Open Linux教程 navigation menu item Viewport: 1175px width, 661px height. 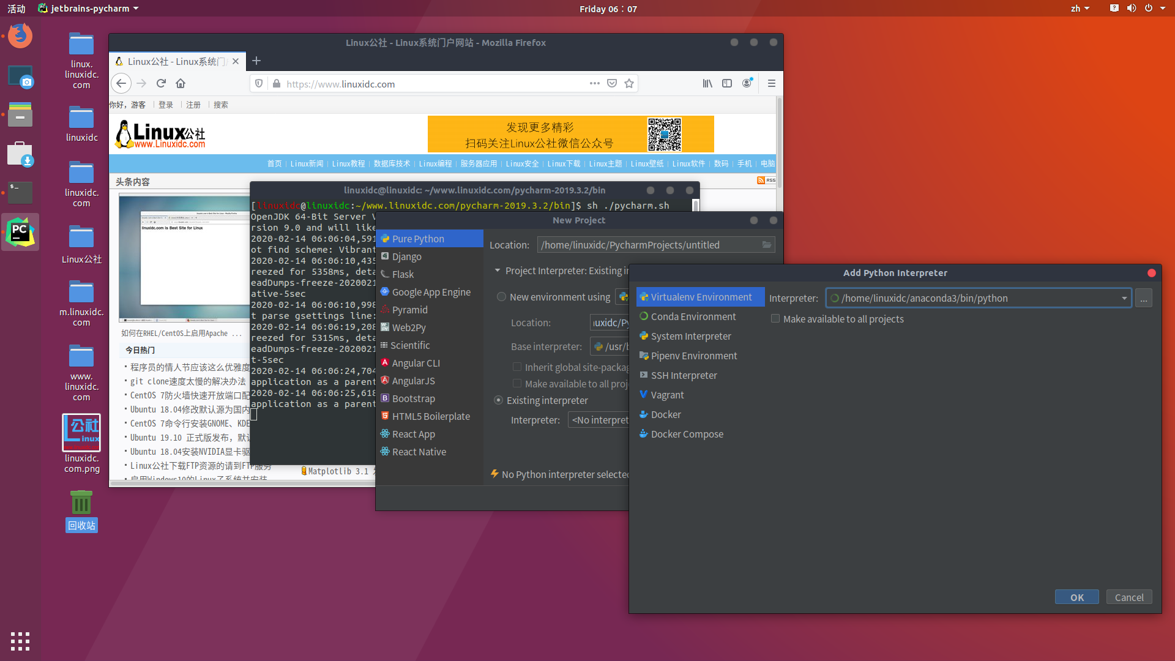point(349,165)
